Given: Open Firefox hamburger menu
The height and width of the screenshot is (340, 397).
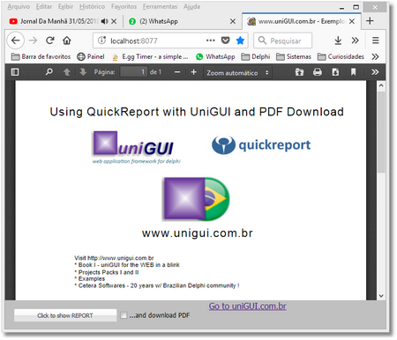Looking at the screenshot, I should coord(376,41).
